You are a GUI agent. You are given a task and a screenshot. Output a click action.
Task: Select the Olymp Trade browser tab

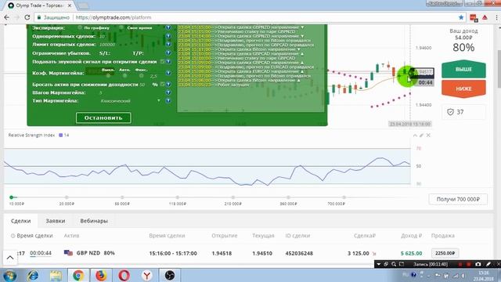click(40, 5)
